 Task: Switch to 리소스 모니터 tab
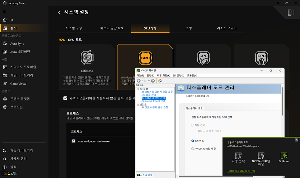coord(227,28)
